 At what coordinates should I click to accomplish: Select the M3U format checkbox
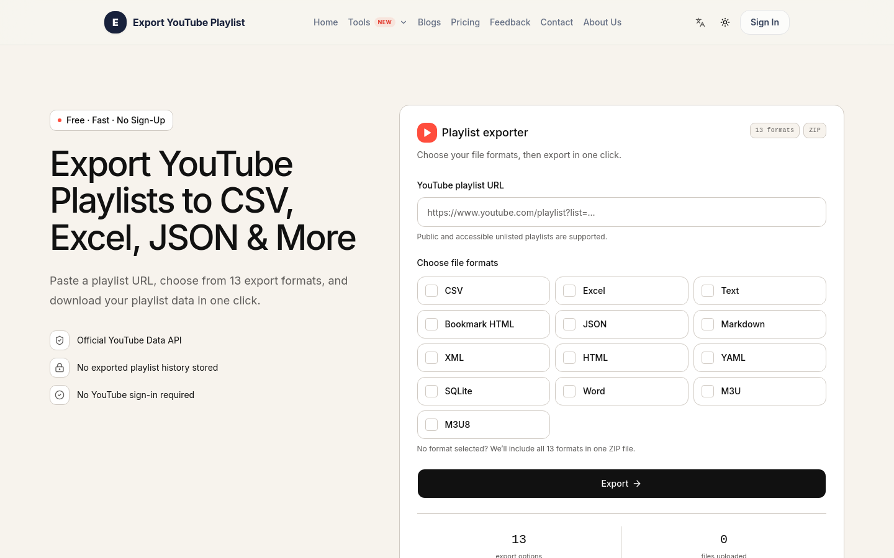(708, 391)
